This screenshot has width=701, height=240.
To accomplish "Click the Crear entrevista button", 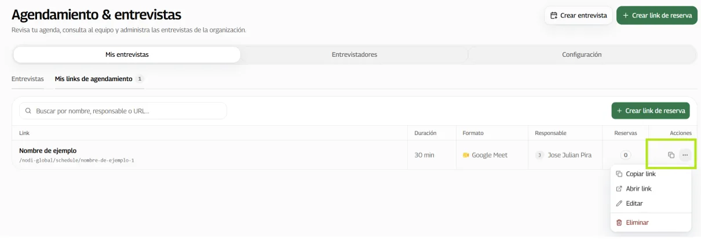I will (x=578, y=16).
